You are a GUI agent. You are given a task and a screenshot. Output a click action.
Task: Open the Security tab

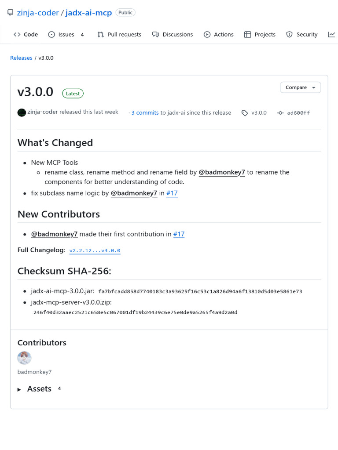pos(302,34)
